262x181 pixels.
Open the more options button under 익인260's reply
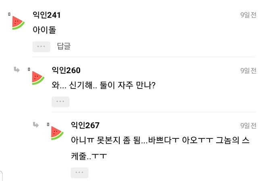pos(60,102)
